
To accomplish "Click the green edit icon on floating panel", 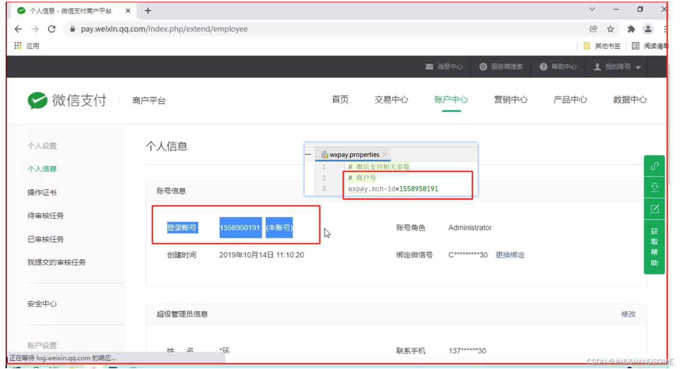I will [654, 209].
